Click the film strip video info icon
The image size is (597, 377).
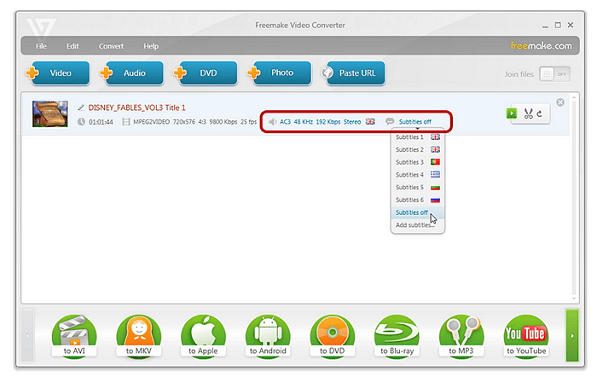pos(126,122)
